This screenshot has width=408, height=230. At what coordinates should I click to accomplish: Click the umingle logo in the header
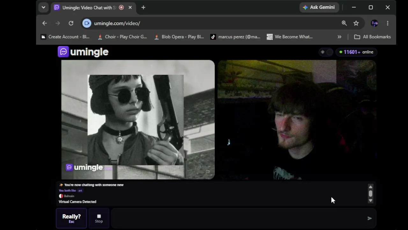pyautogui.click(x=83, y=52)
